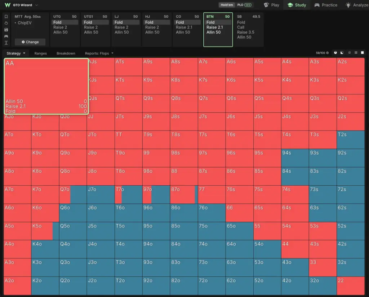Select the 66 pocket pair cell

(x=239, y=213)
